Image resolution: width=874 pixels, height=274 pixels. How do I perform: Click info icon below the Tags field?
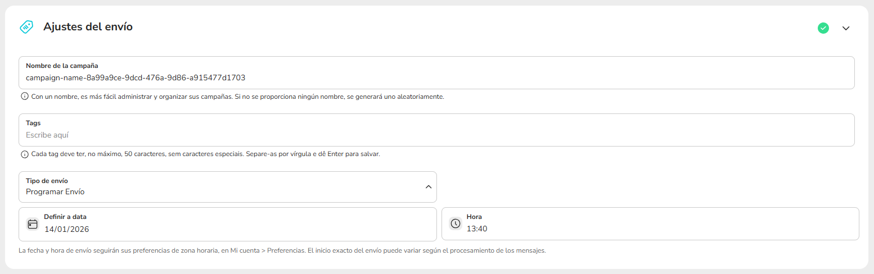click(x=24, y=154)
